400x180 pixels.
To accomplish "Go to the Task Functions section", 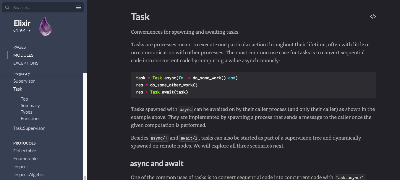I will pyautogui.click(x=30, y=119).
